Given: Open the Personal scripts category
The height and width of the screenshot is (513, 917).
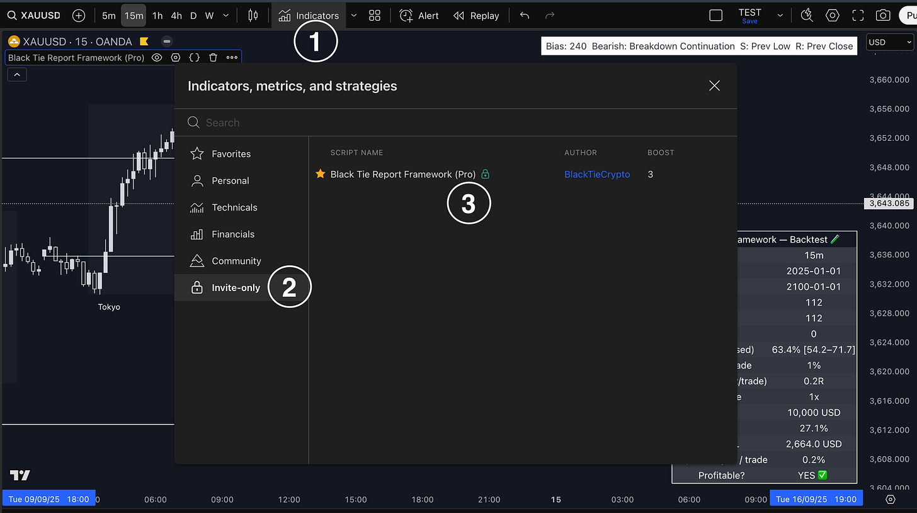Looking at the screenshot, I should coord(241,181).
